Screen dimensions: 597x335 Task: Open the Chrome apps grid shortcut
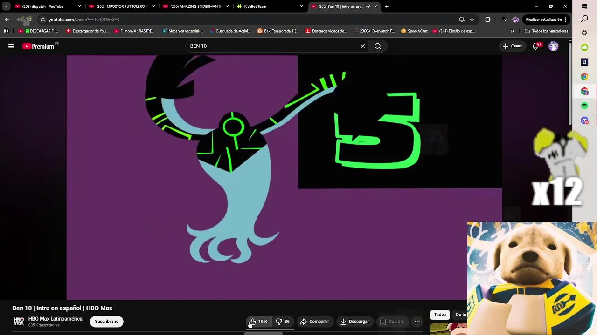[6, 31]
